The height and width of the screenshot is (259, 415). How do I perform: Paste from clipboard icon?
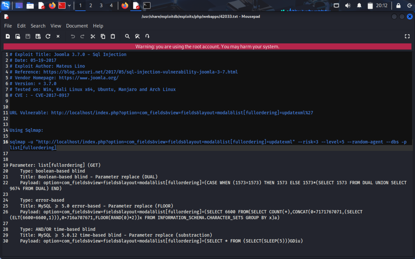pyautogui.click(x=113, y=36)
